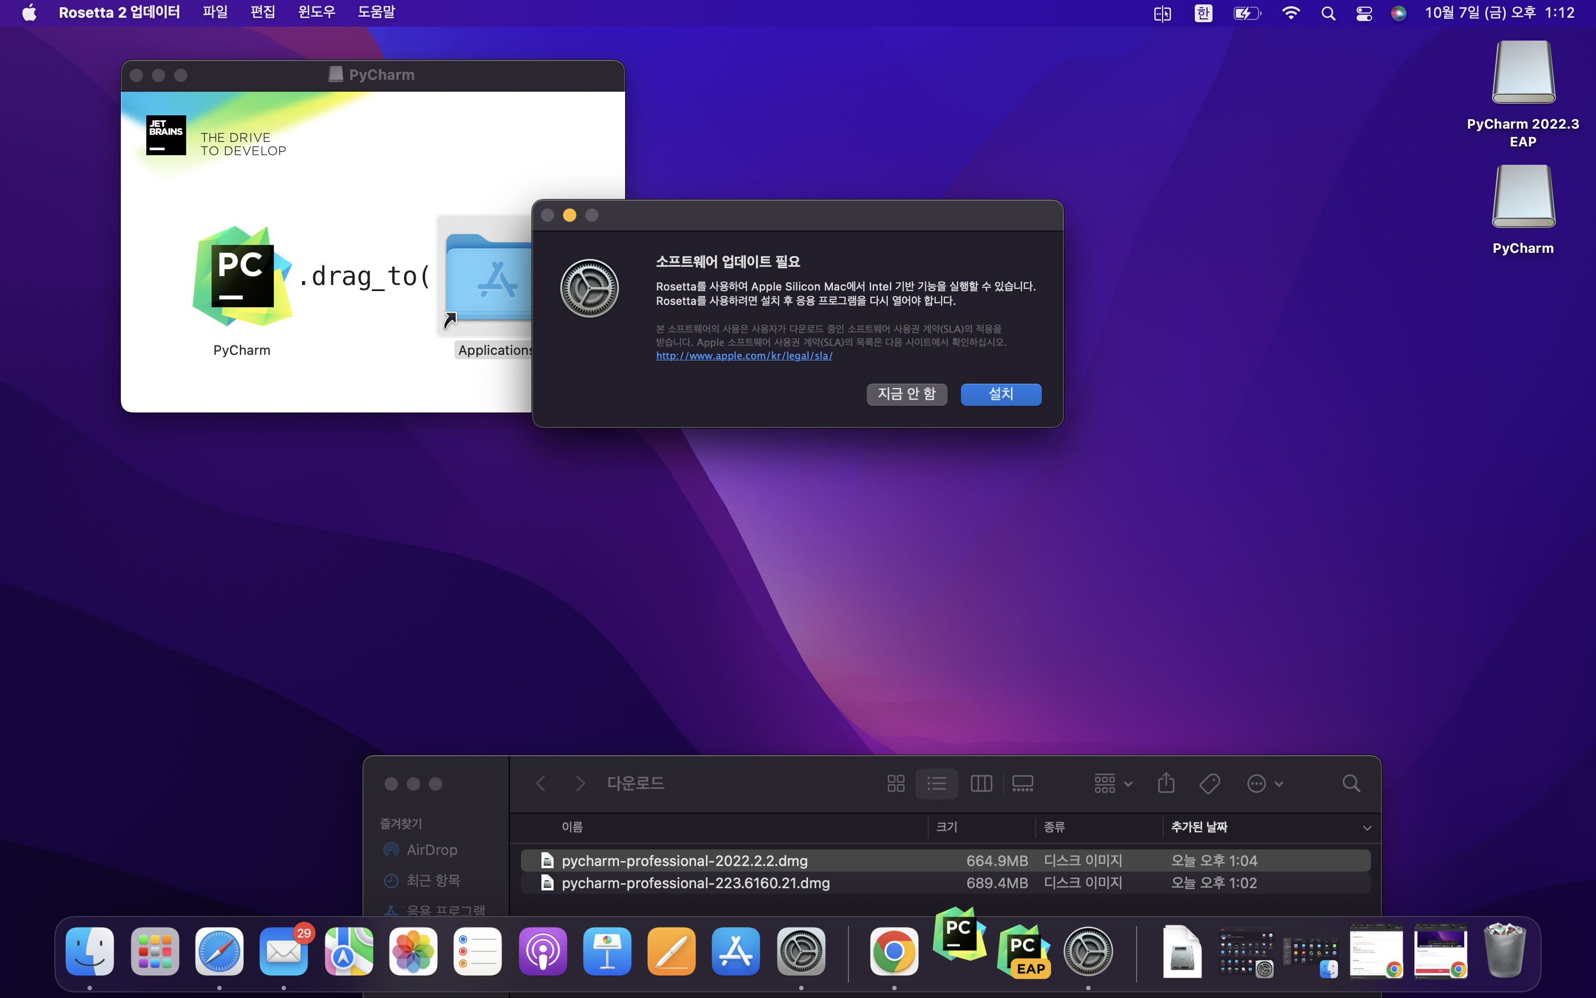1596x998 pixels.
Task: Open the 편집 menu in menu bar
Action: pyautogui.click(x=263, y=13)
